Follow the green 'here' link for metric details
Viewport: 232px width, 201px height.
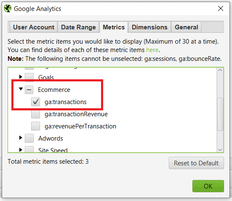[152, 50]
